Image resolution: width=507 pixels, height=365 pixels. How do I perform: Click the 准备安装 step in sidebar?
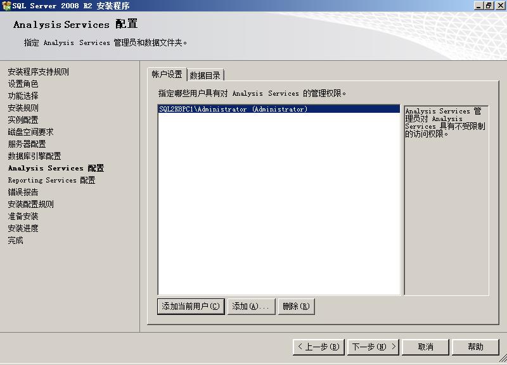(23, 216)
